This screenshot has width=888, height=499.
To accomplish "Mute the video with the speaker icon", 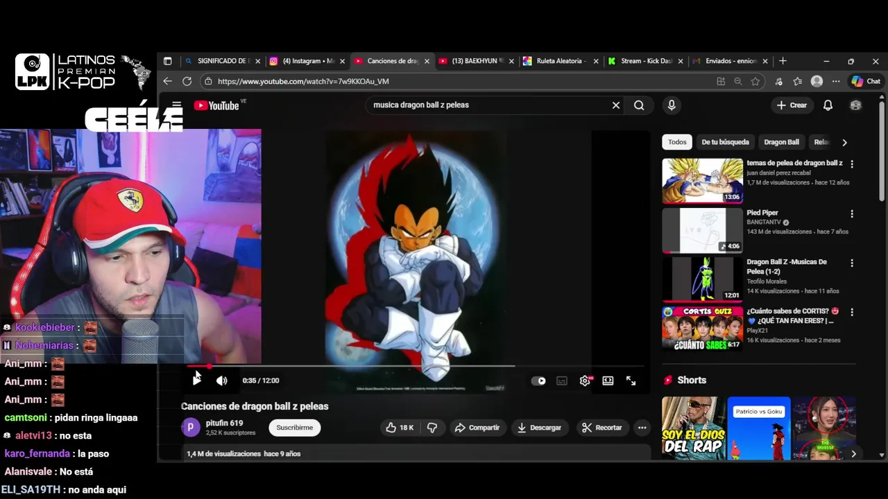I will pos(222,380).
